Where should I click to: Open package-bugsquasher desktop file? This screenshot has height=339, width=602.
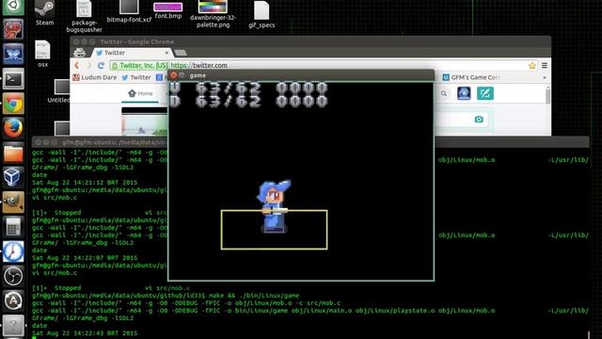click(84, 16)
